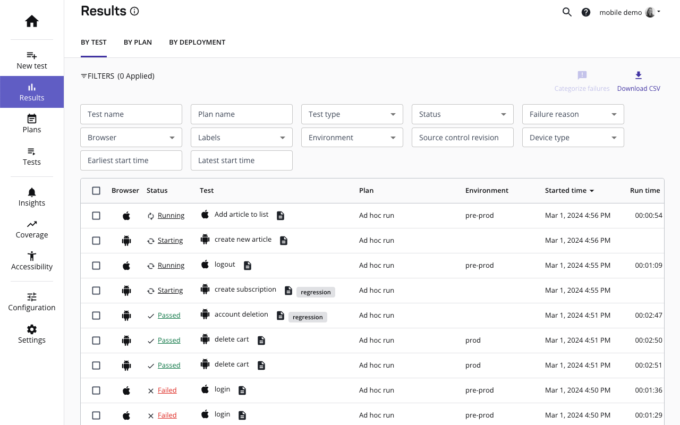
Task: Sort by Started time column
Action: click(569, 190)
